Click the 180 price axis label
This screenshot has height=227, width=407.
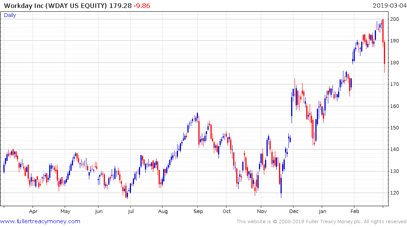(395, 62)
